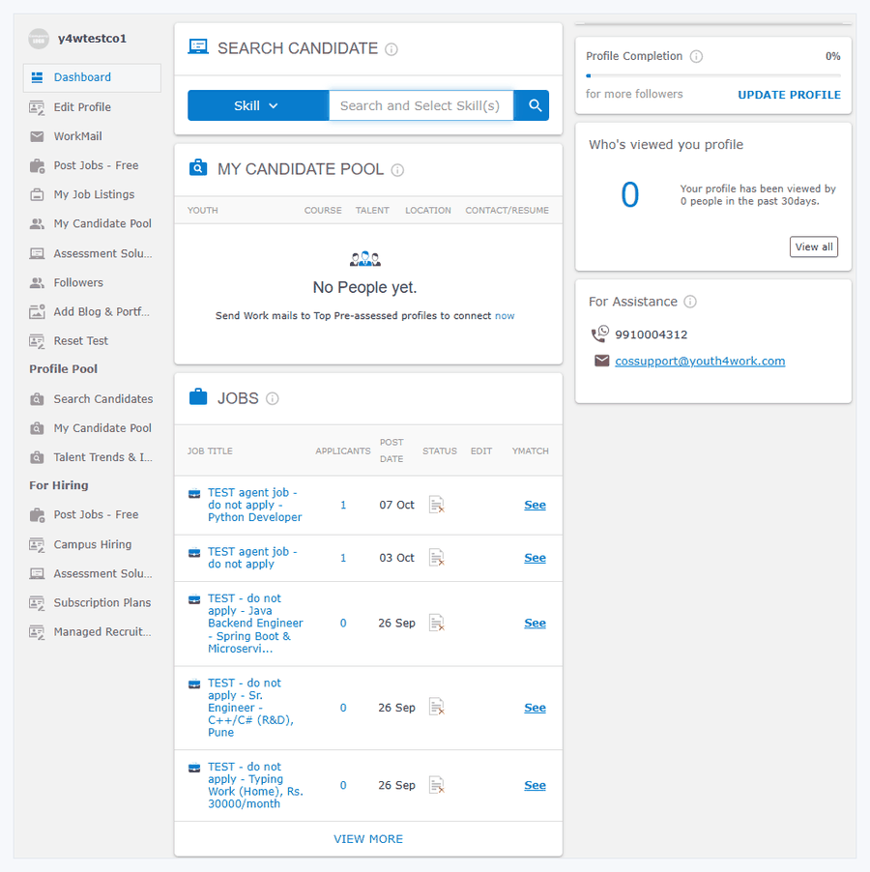Select Edit Profile in sidebar
The height and width of the screenshot is (872, 870).
click(82, 107)
